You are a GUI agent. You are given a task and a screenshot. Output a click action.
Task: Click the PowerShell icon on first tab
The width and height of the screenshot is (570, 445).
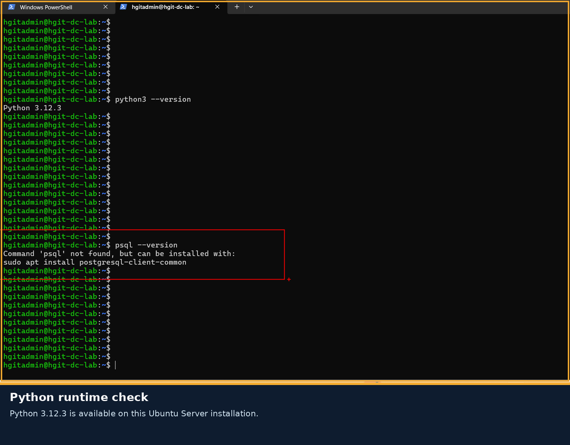[12, 7]
